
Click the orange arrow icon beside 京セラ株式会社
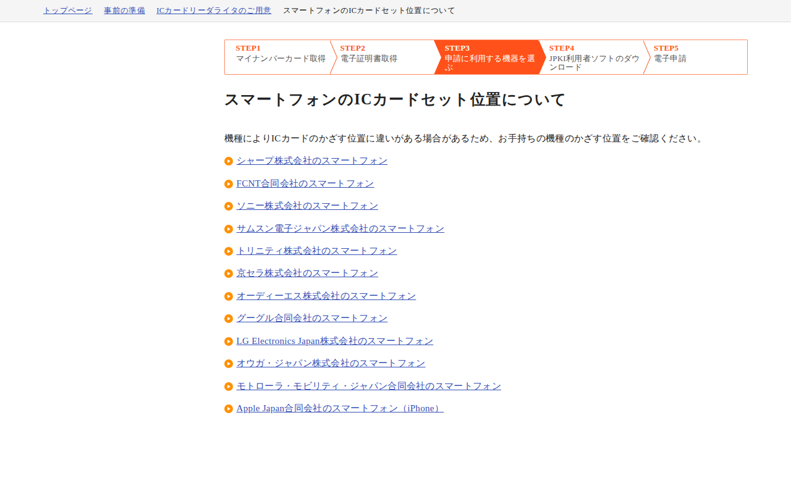click(229, 274)
